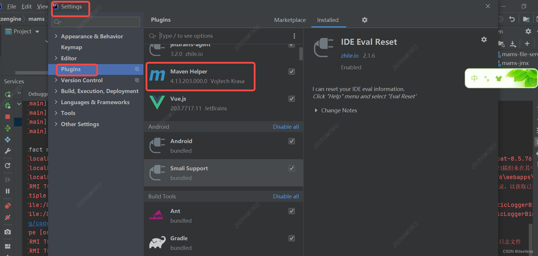Expand Appearance & Behavior settings node
538x256 pixels.
pyautogui.click(x=56, y=36)
